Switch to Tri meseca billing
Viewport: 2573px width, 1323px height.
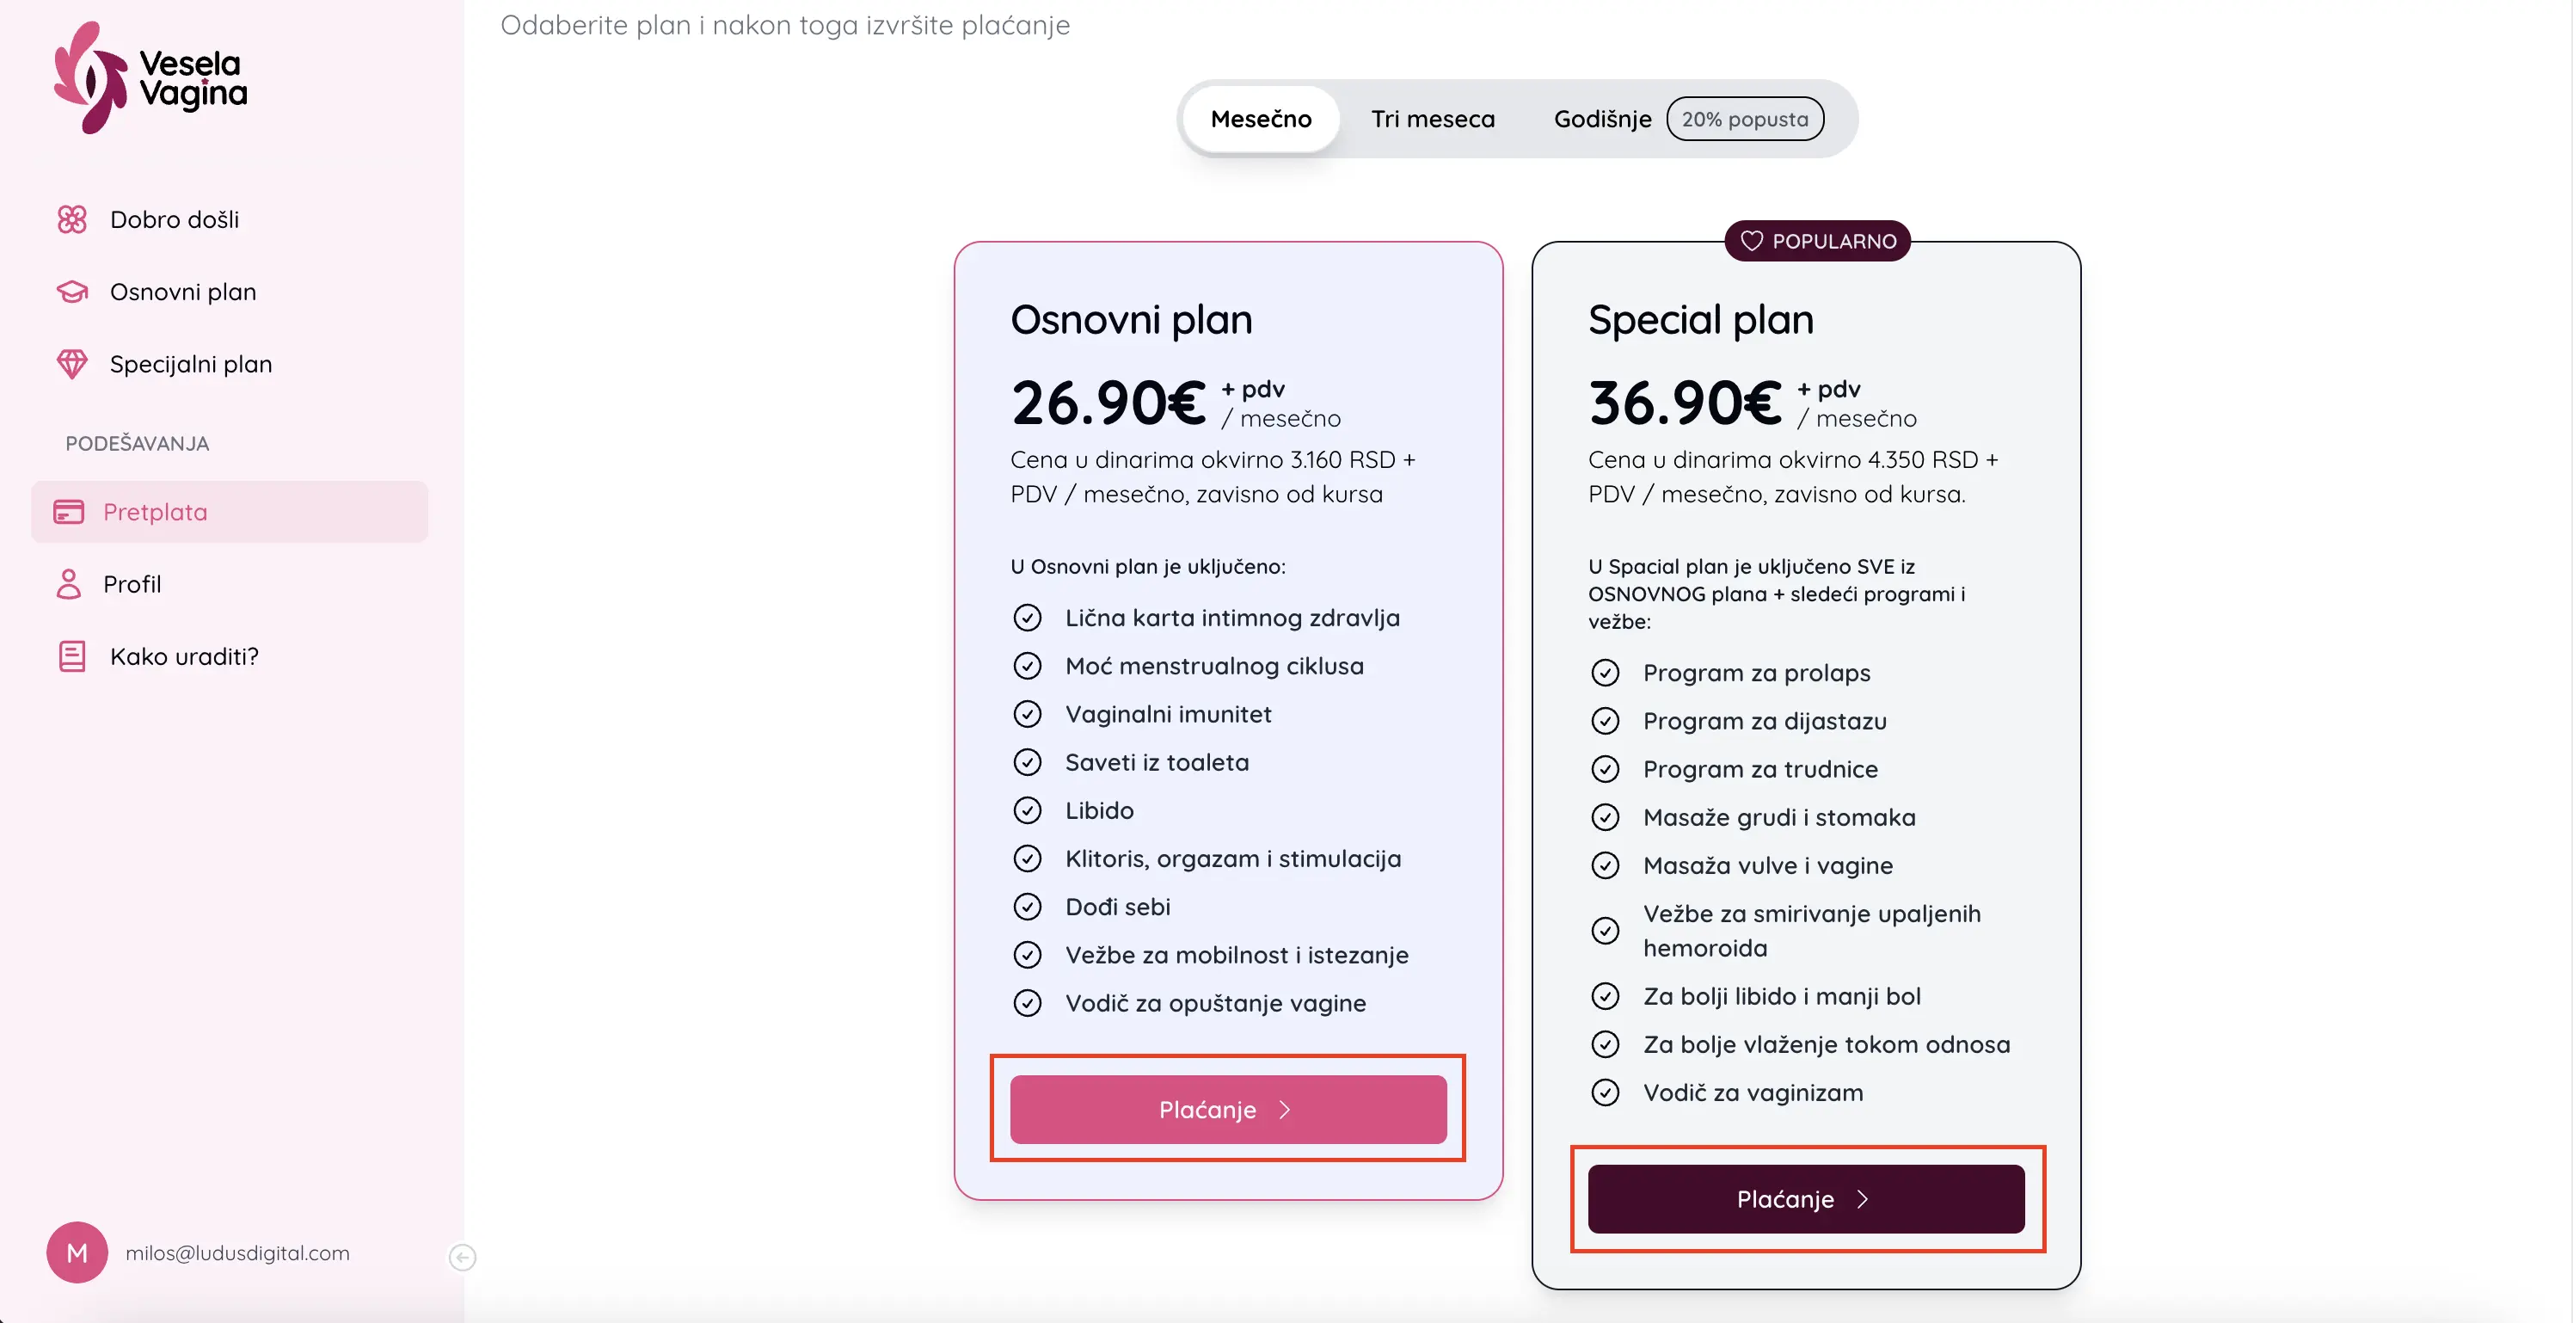[x=1433, y=119]
